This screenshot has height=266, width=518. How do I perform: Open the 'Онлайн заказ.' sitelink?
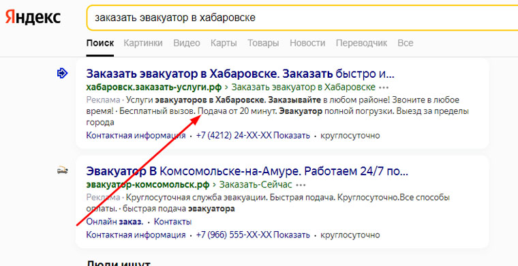pyautogui.click(x=115, y=222)
